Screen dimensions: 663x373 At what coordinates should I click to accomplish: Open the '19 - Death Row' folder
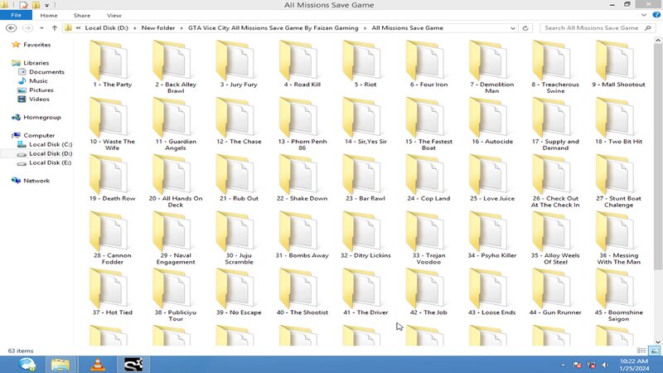pos(112,178)
